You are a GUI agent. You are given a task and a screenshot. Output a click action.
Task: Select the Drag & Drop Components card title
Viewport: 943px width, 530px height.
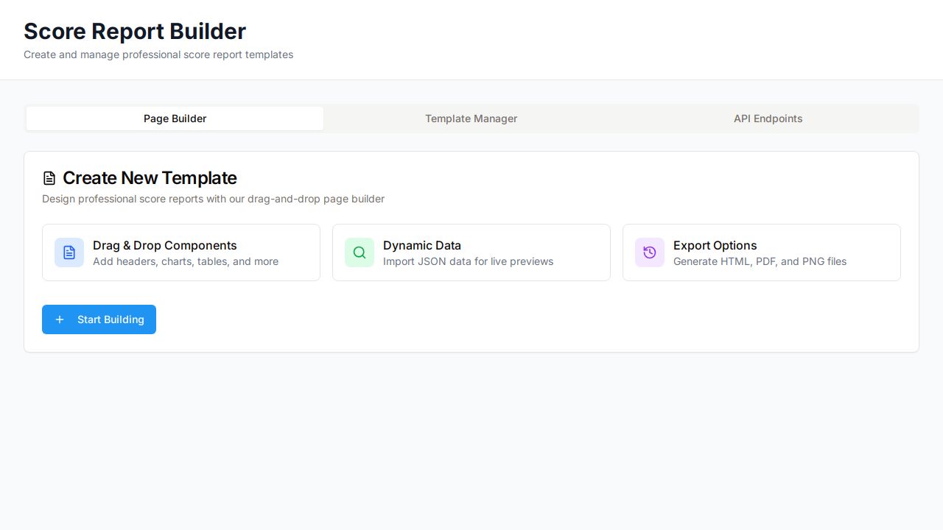coord(165,245)
